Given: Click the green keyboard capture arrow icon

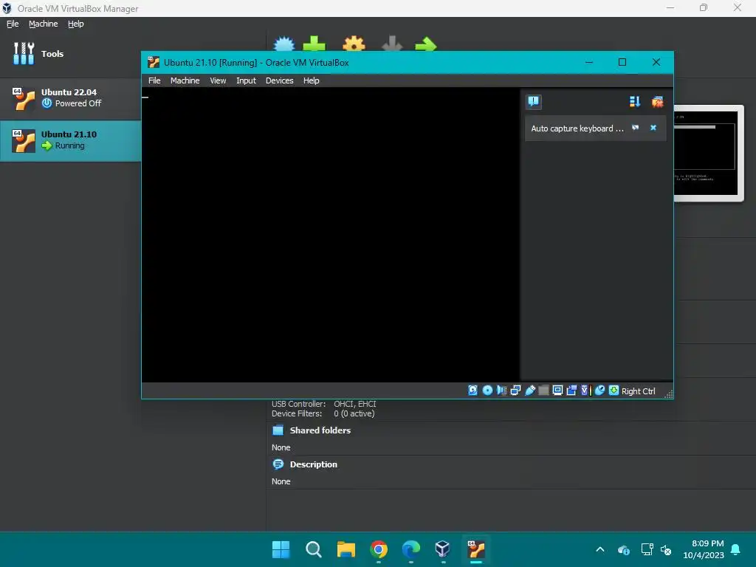Looking at the screenshot, I should click(614, 391).
